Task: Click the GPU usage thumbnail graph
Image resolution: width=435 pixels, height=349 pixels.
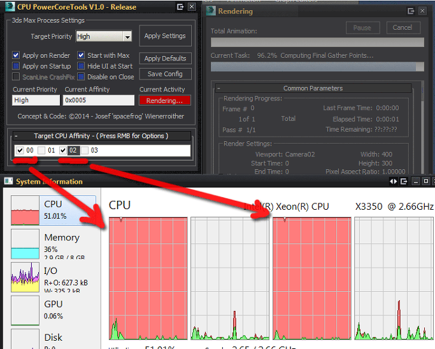Action: click(x=25, y=310)
